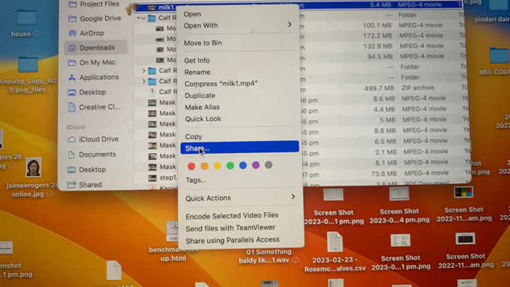Open iCloud Drive in the sidebar

pyautogui.click(x=92, y=140)
